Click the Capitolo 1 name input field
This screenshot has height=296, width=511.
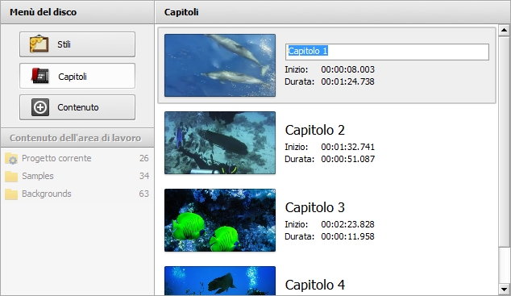tap(387, 52)
